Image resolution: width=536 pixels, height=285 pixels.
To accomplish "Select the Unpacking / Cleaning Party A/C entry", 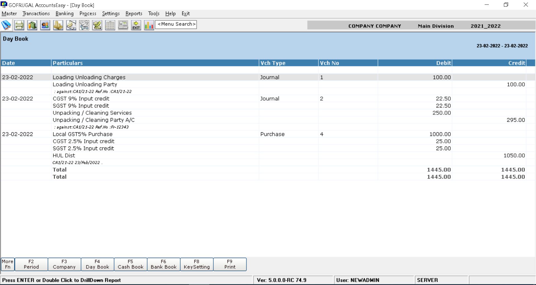I will pyautogui.click(x=94, y=120).
